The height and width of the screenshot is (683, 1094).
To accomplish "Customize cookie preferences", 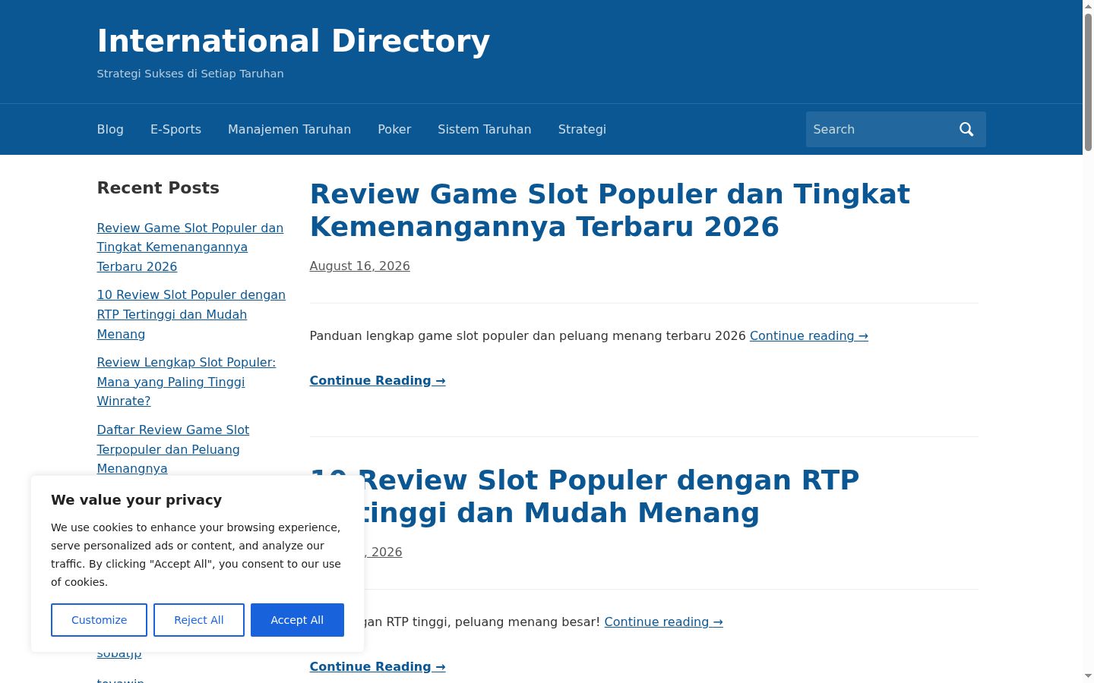I will click(x=99, y=620).
